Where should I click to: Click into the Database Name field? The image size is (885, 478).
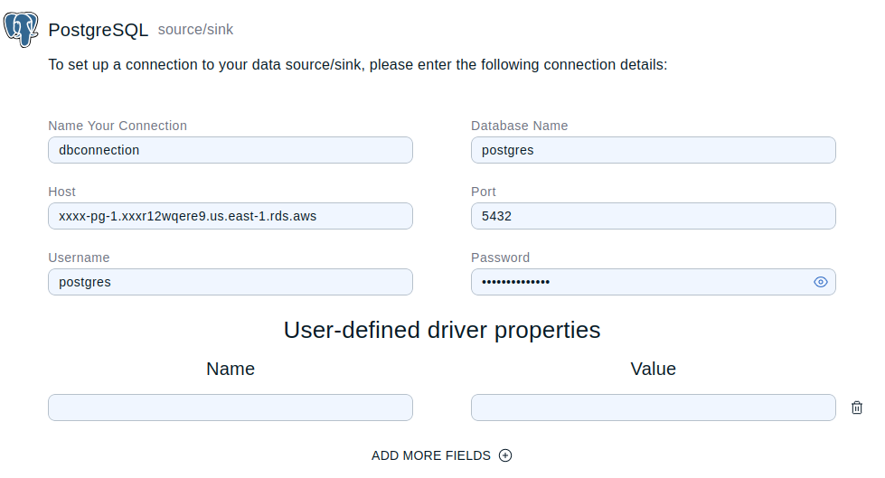[x=653, y=150]
